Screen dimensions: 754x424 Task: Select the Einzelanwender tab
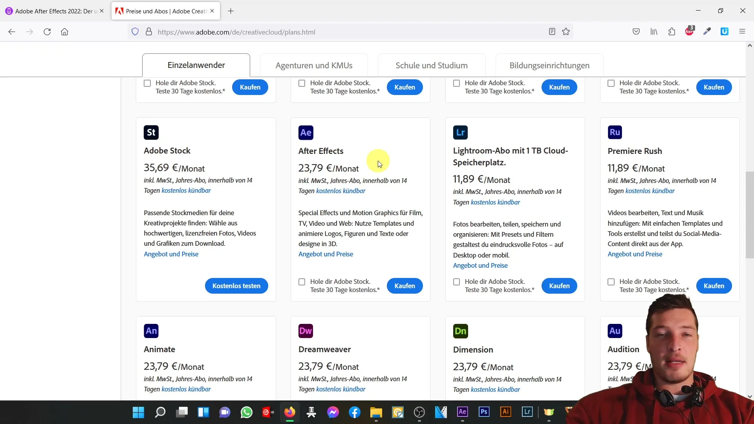196,65
